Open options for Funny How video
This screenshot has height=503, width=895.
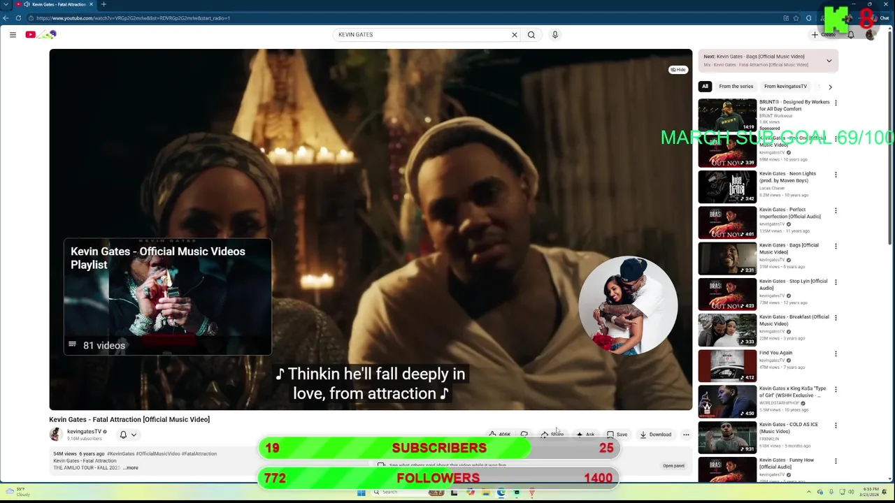click(x=836, y=460)
